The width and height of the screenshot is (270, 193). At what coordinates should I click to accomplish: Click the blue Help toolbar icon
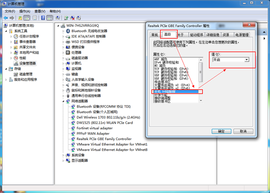click(x=43, y=18)
